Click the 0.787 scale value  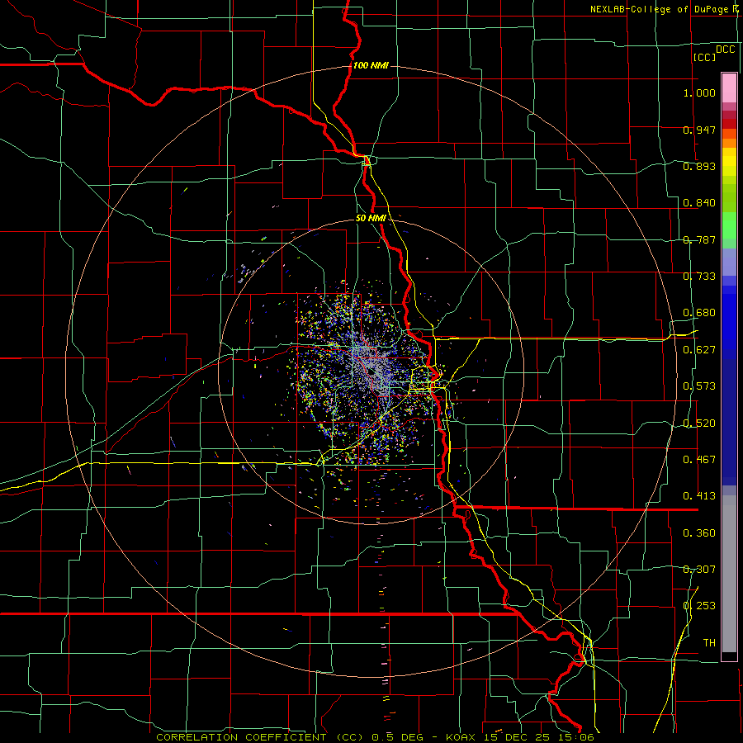699,239
